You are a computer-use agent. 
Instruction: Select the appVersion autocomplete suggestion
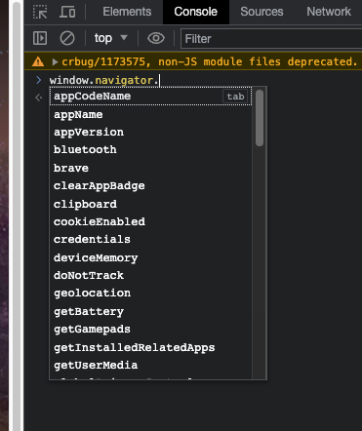150,133
